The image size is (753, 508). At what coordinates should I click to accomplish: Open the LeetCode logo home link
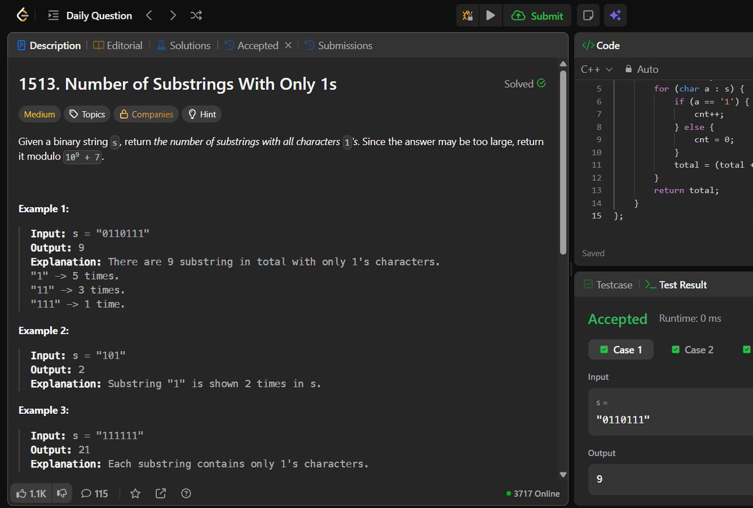[x=23, y=16]
